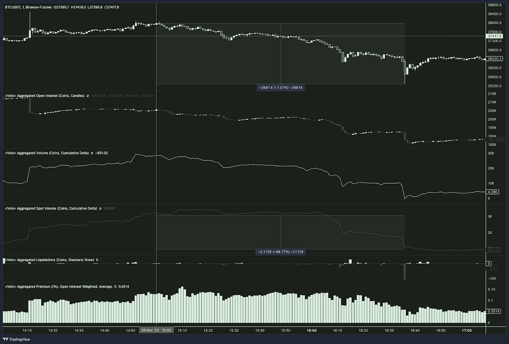Click the 215K tick on open interest axis

(x=492, y=94)
